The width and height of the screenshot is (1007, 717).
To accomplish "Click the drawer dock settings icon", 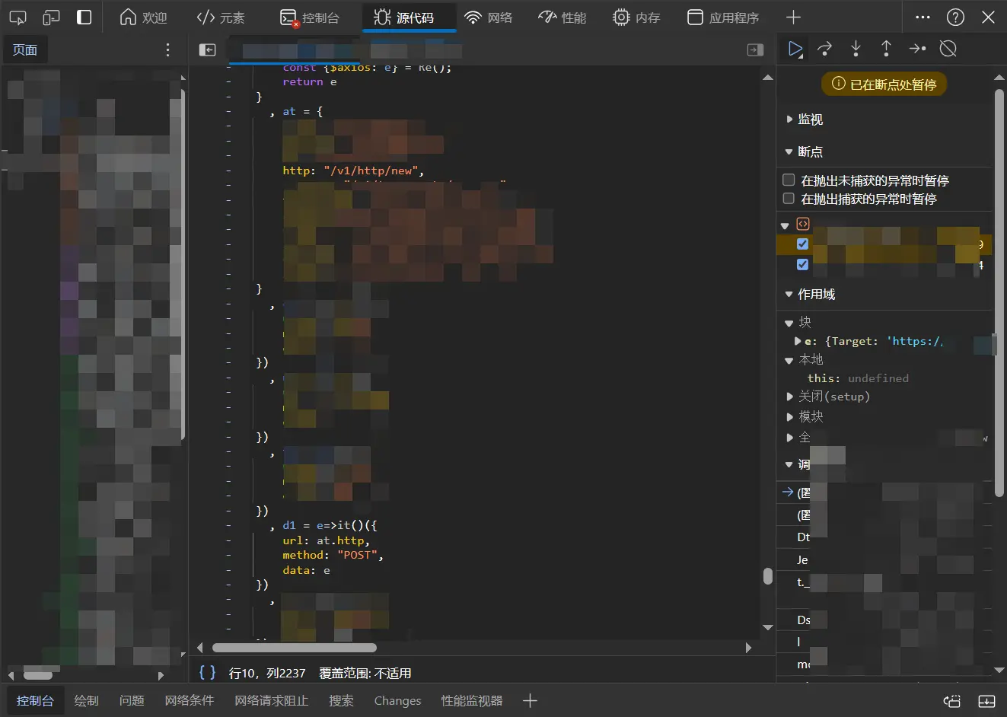I will [951, 701].
